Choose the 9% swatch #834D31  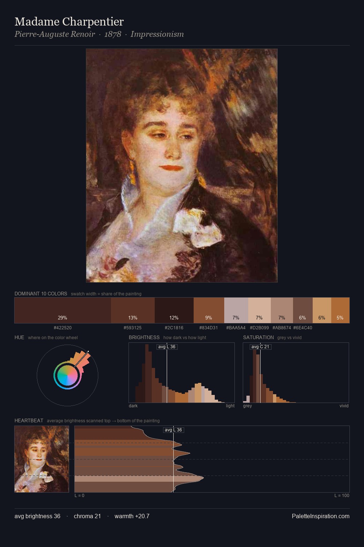[209, 310]
